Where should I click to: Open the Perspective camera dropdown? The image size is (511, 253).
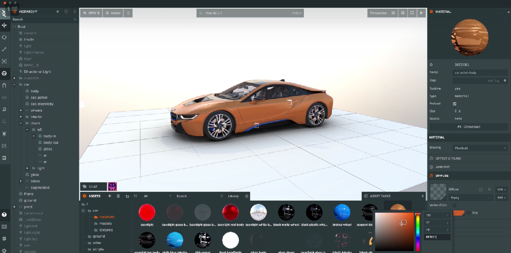coord(382,13)
